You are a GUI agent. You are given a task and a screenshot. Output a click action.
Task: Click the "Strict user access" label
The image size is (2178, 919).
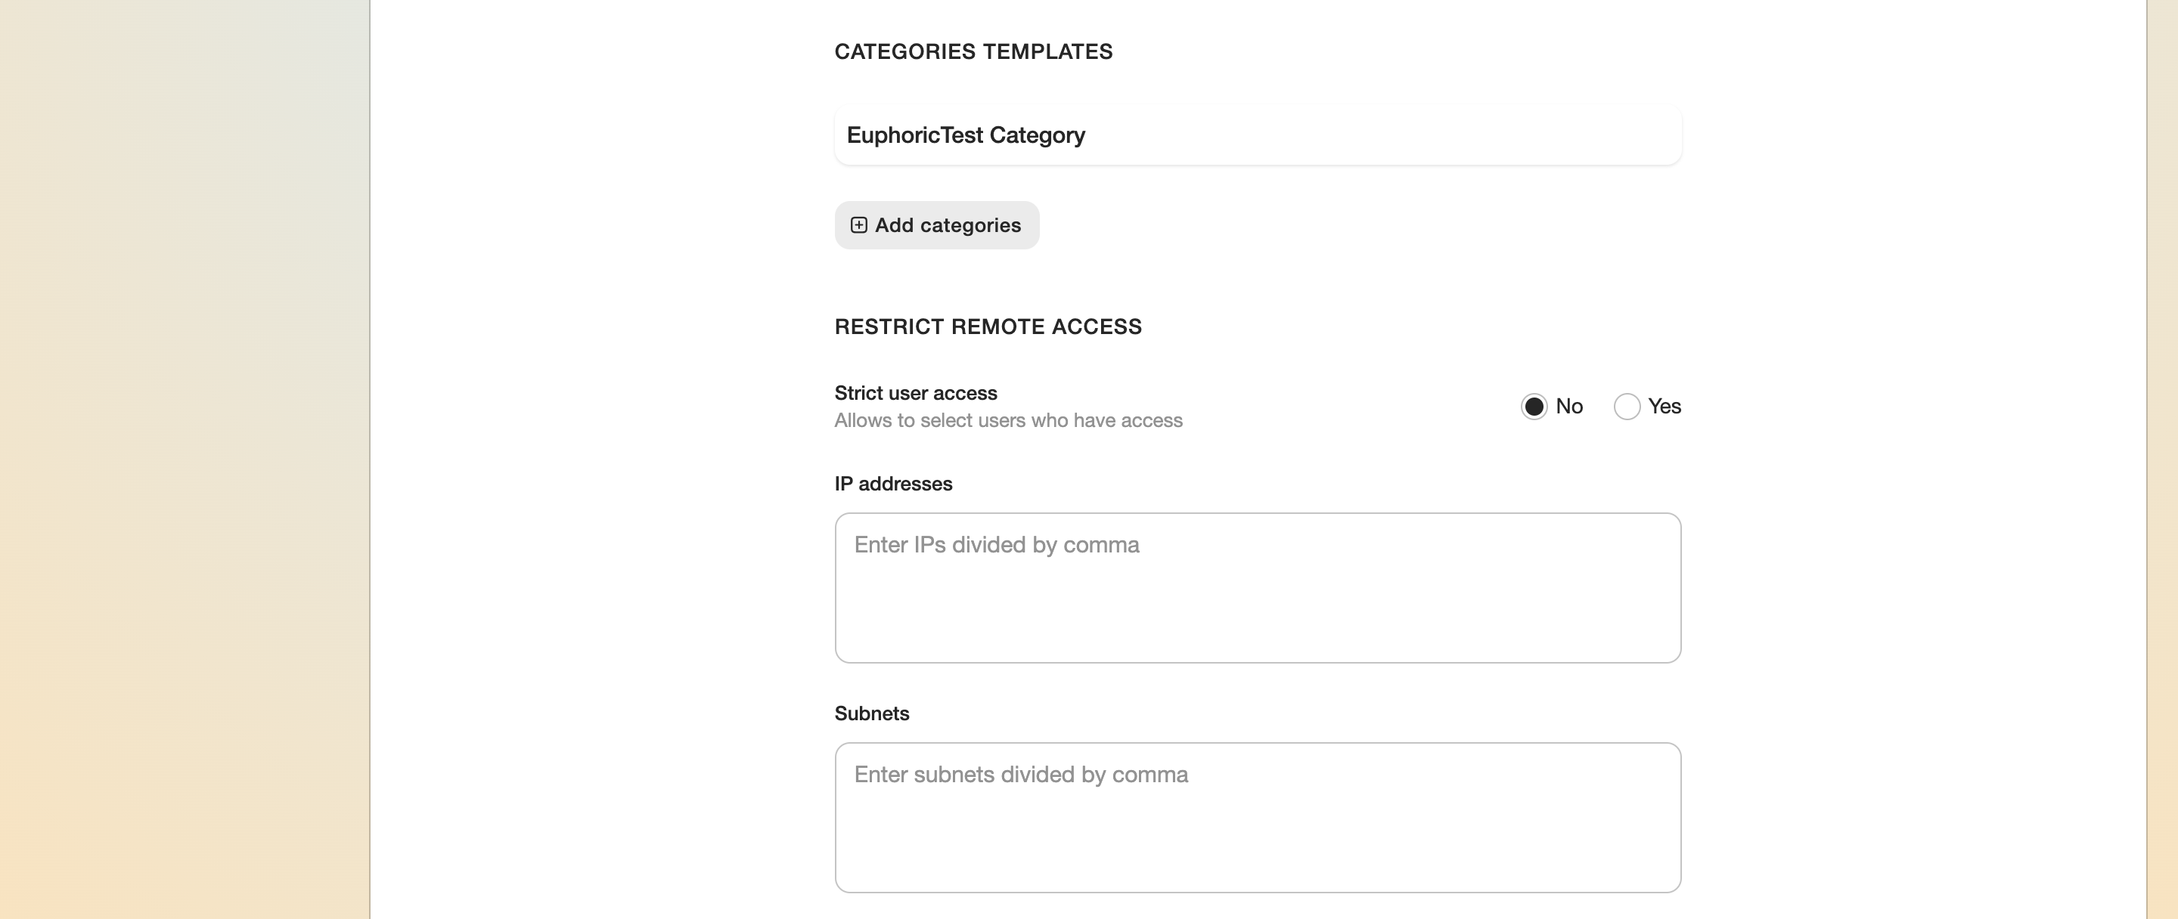[916, 393]
